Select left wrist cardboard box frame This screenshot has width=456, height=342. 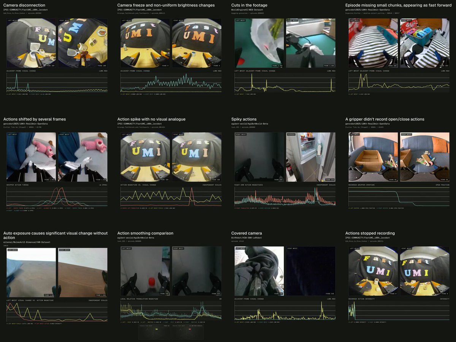tap(373, 157)
